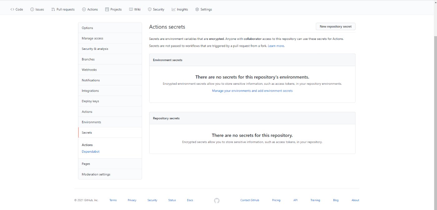This screenshot has height=210, width=437.
Task: Click Contact GitHub in footer
Action: [x=250, y=200]
